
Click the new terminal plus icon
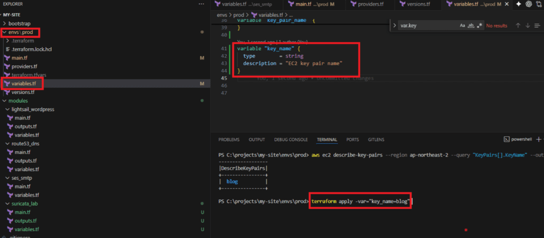click(x=539, y=139)
